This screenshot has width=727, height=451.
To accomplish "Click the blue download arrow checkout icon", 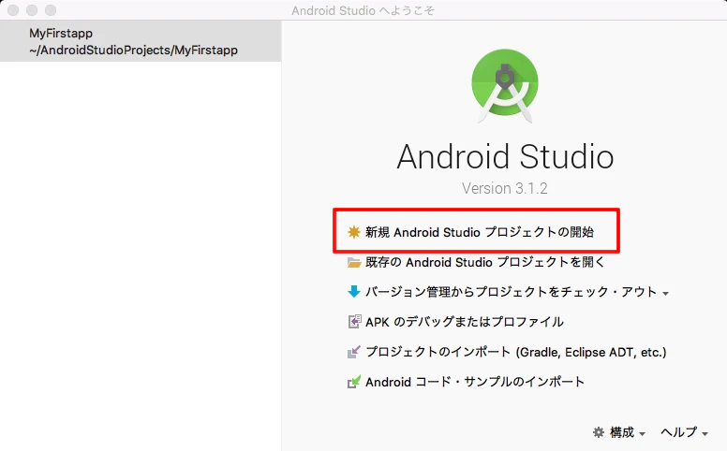I will [354, 292].
